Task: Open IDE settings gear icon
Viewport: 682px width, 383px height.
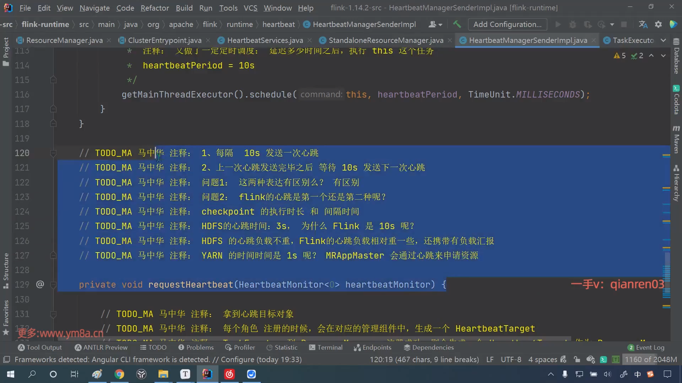Action: pyautogui.click(x=658, y=24)
